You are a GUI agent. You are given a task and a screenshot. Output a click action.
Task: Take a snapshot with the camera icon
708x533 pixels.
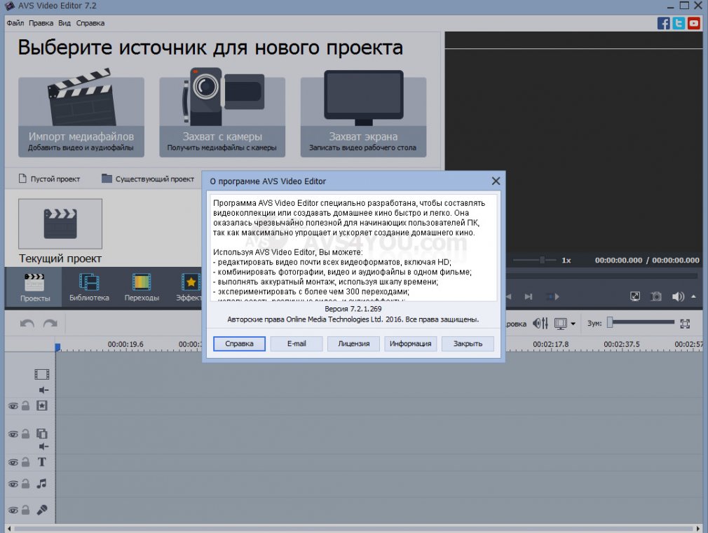click(656, 296)
